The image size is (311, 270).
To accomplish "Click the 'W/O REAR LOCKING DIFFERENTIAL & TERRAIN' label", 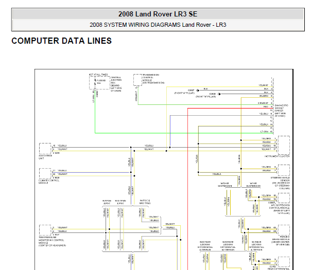I will click(205, 246).
